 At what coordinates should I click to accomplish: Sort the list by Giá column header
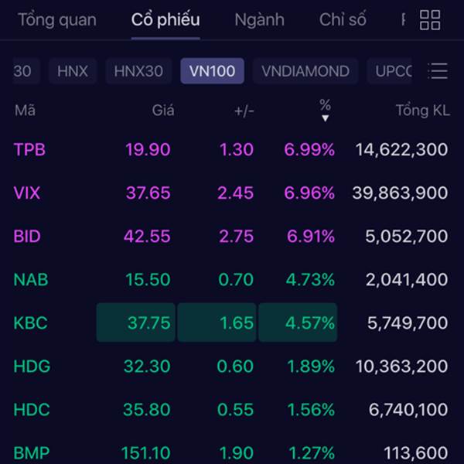click(x=163, y=111)
